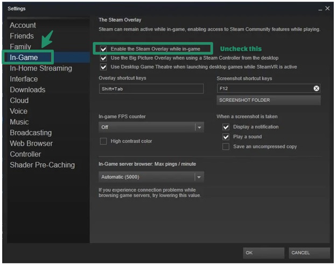The image size is (336, 265).
Task: Discard changes with CANCEL
Action: click(x=310, y=253)
